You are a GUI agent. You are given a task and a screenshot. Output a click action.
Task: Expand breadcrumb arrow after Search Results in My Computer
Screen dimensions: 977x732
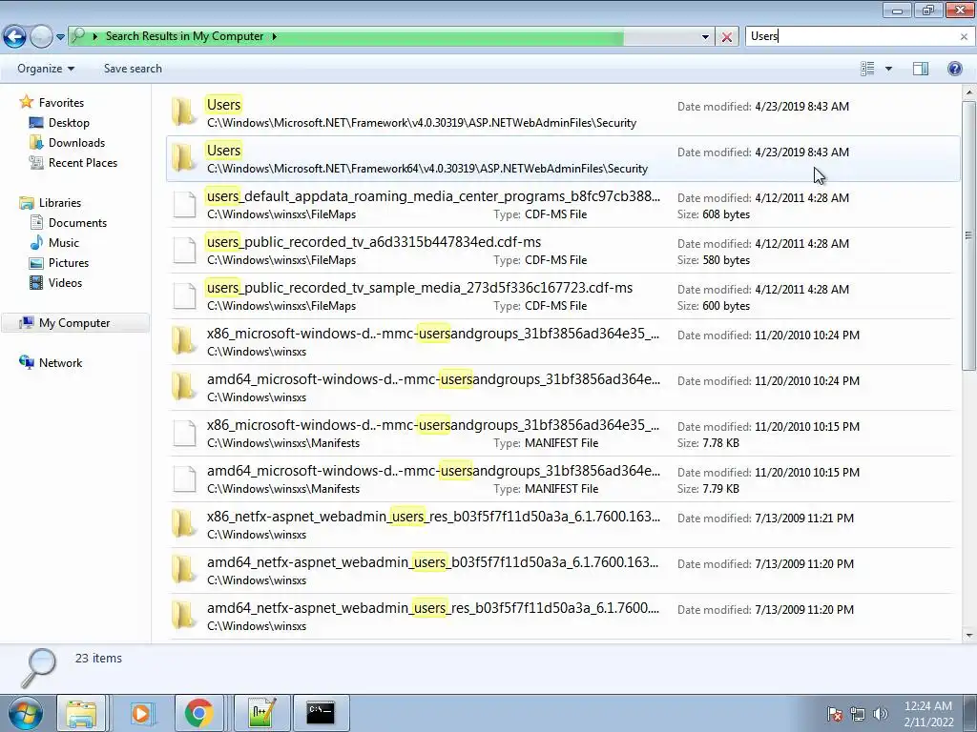point(274,37)
